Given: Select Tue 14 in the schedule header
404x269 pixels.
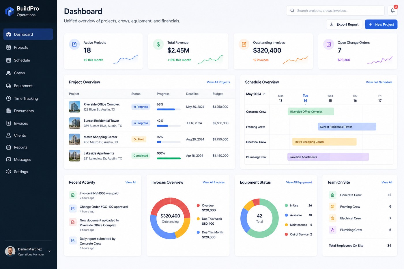Looking at the screenshot, I should 305,98.
